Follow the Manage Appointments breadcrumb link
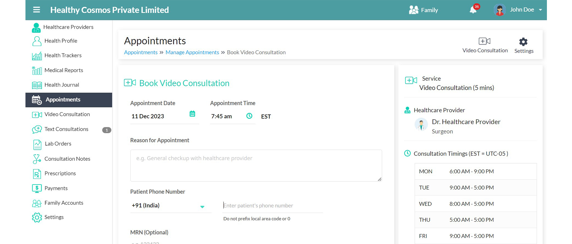 tap(192, 52)
